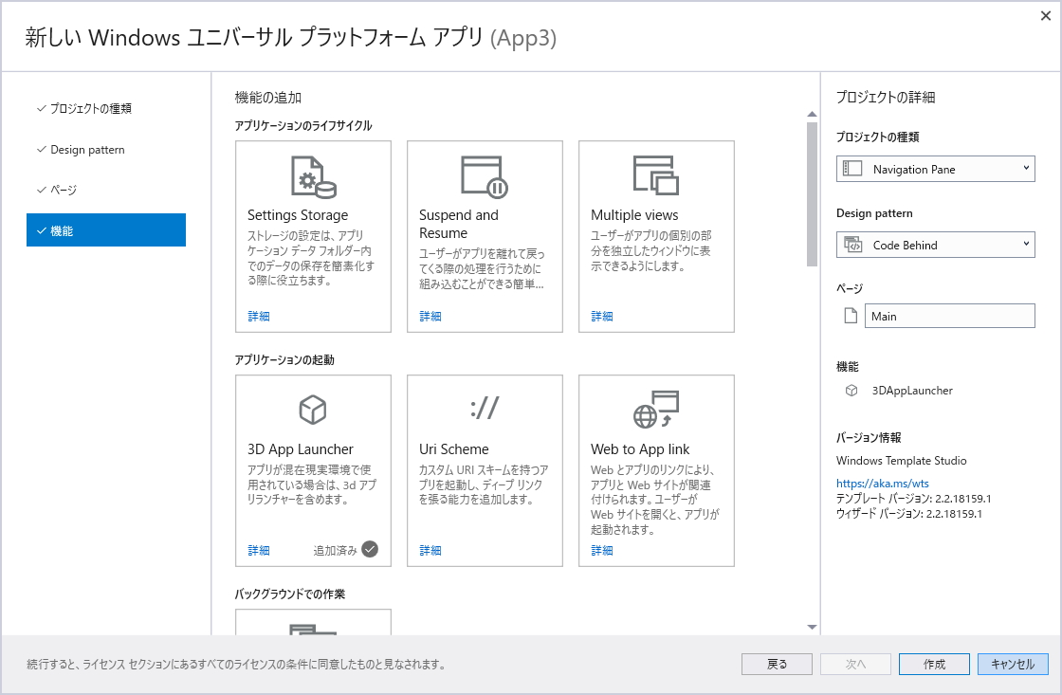
Task: Switch to the ページ step
Action: (63, 189)
